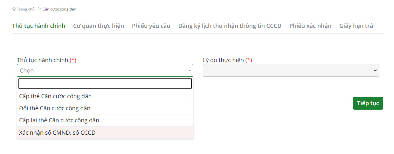Go to the Trang chủ breadcrumb link
Screen dimensions: 394x154
25,9
